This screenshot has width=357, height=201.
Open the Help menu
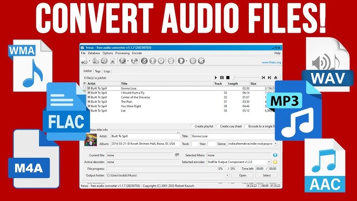[277, 53]
